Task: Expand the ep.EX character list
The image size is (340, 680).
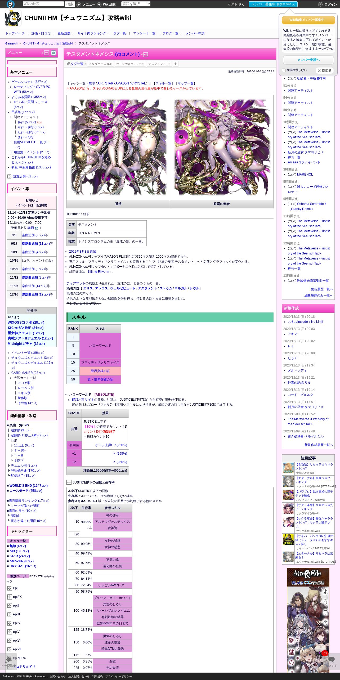Action: tap(9, 597)
